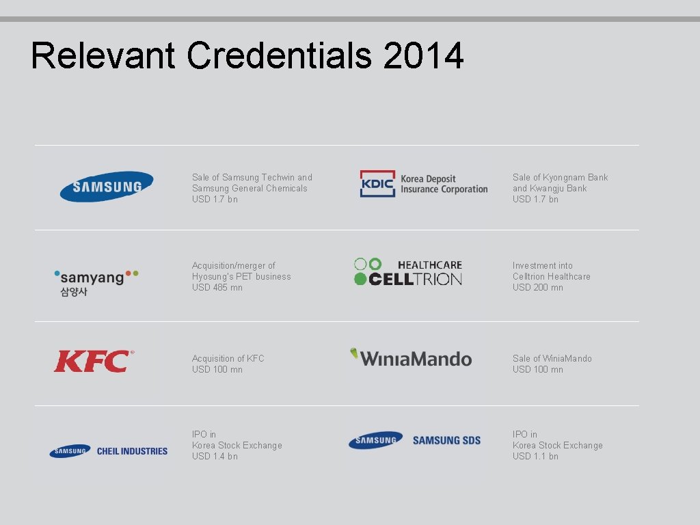
Task: Click 'Samsung General Chemicals' line
Action: pyautogui.click(x=250, y=189)
